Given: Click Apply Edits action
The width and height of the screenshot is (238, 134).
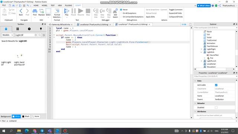Looking at the screenshot, I should (150, 17).
